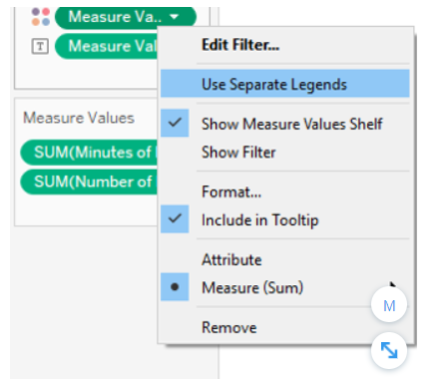Select the Measure (Sum) radio option

click(x=252, y=287)
